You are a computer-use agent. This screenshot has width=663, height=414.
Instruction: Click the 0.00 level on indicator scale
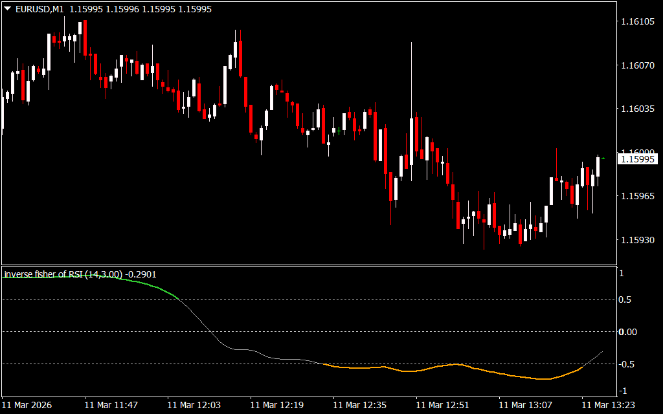(628, 332)
